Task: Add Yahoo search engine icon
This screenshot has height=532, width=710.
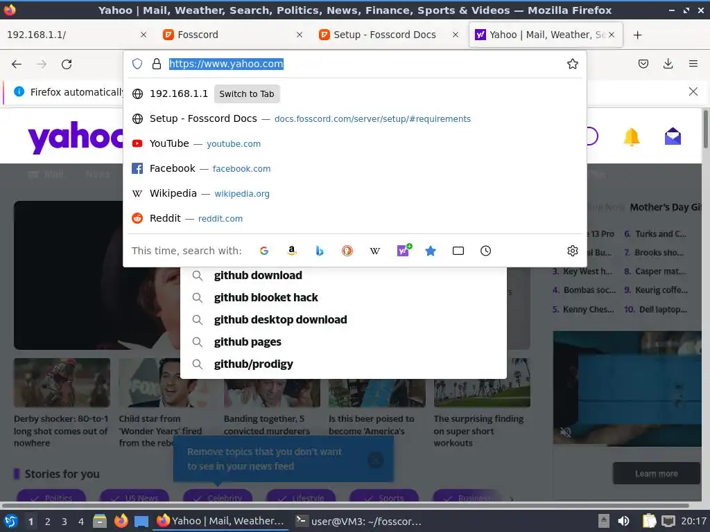Action: (404, 249)
